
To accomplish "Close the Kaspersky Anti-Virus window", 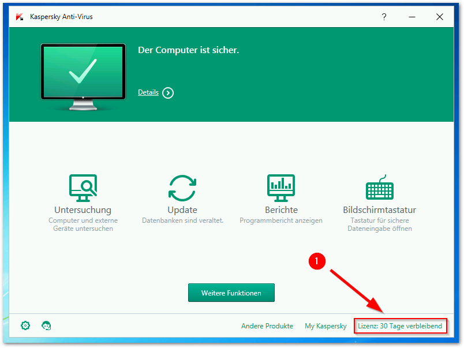I will click(x=440, y=17).
